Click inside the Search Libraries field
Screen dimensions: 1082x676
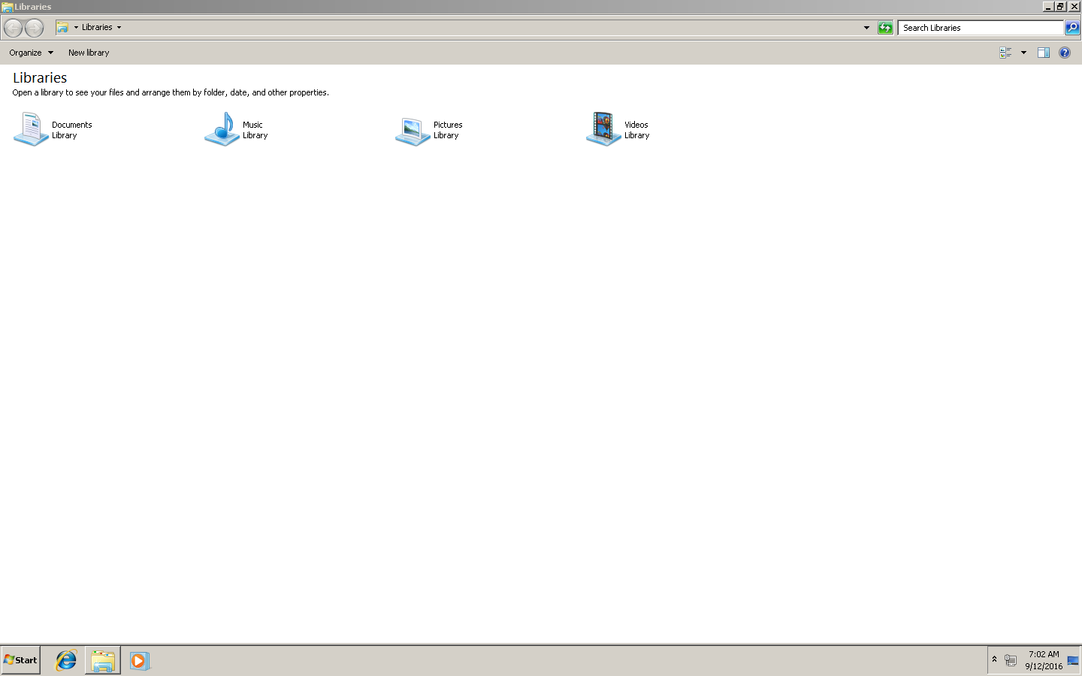coord(980,28)
